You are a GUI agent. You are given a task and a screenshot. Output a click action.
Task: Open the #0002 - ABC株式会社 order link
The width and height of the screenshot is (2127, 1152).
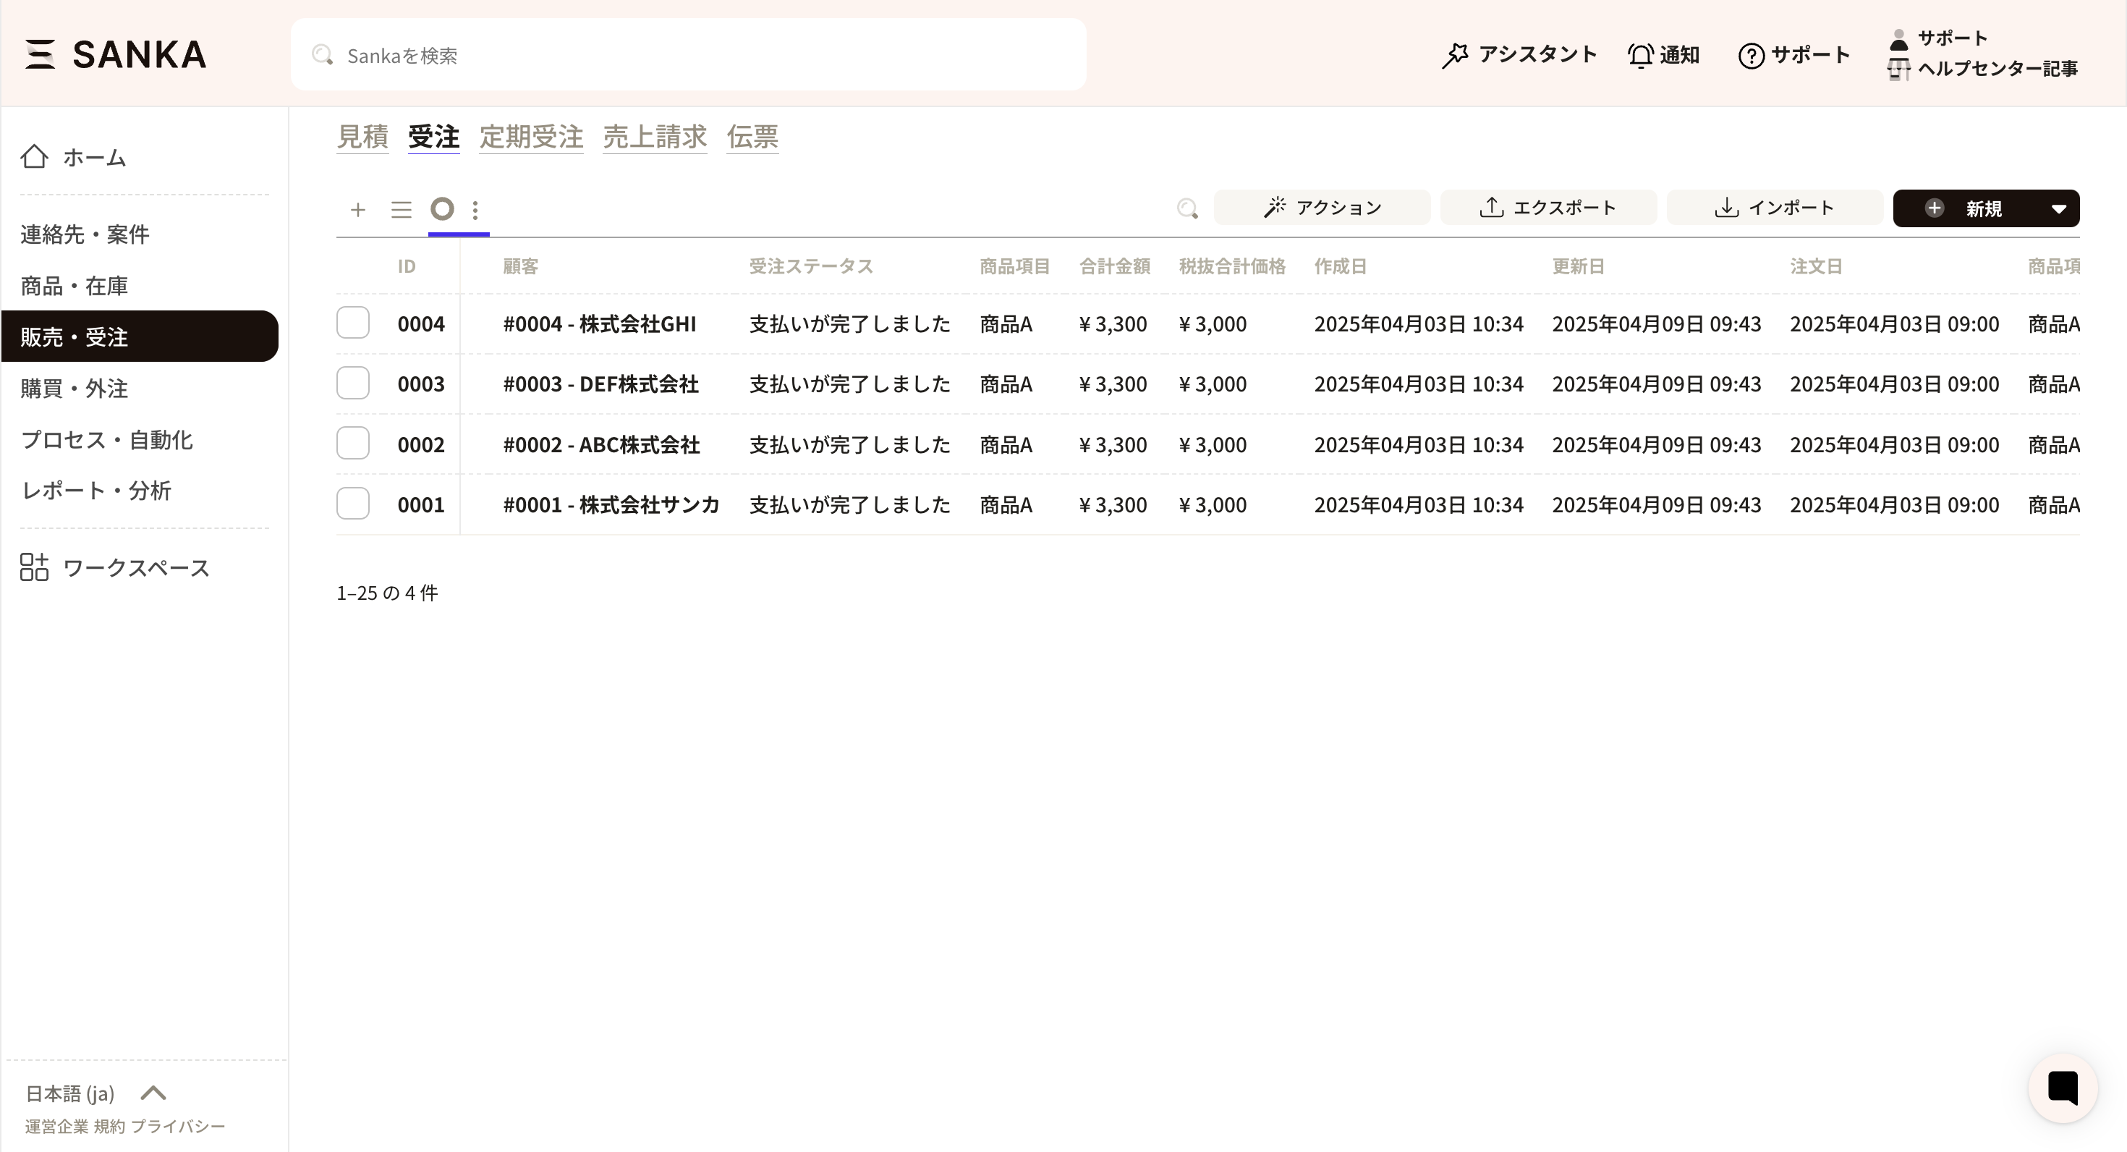click(601, 444)
